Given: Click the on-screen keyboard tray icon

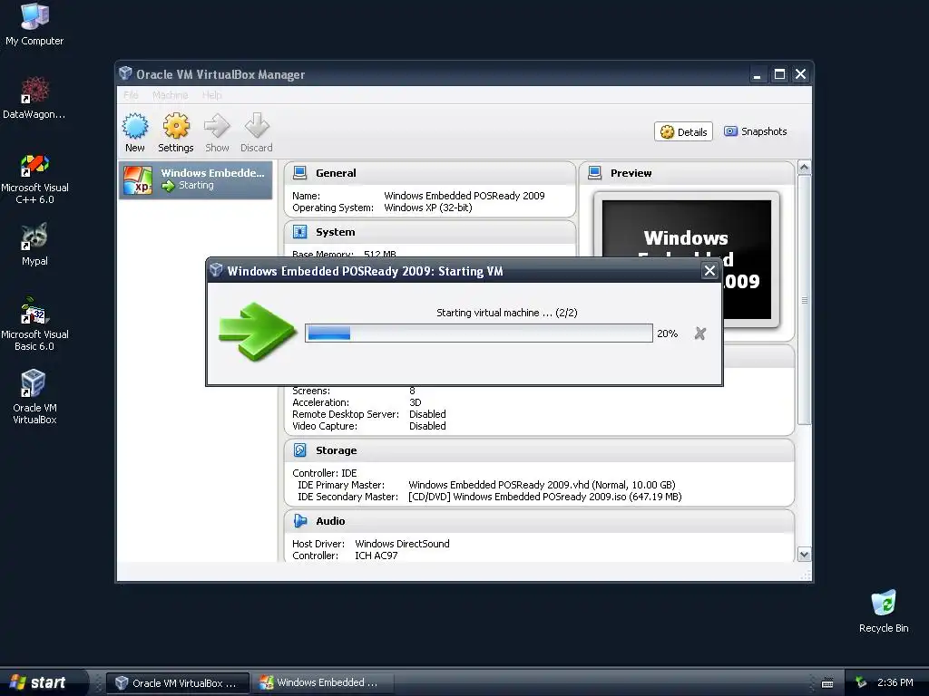Looking at the screenshot, I should point(827,683).
